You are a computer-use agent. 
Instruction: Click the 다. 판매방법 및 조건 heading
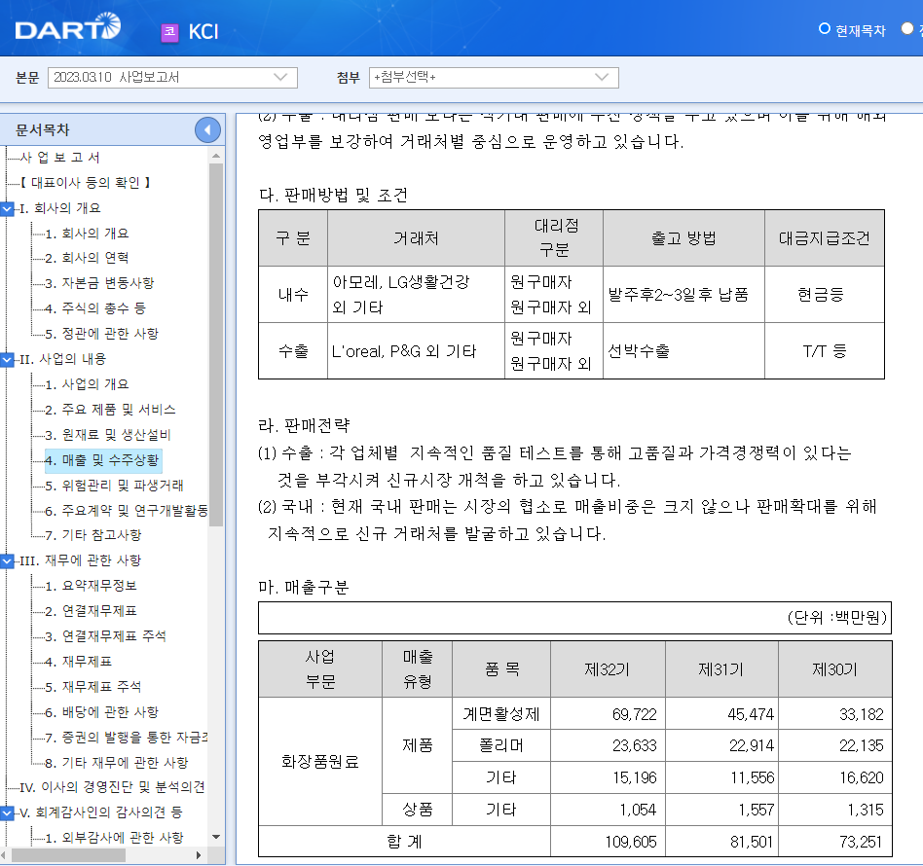[333, 195]
